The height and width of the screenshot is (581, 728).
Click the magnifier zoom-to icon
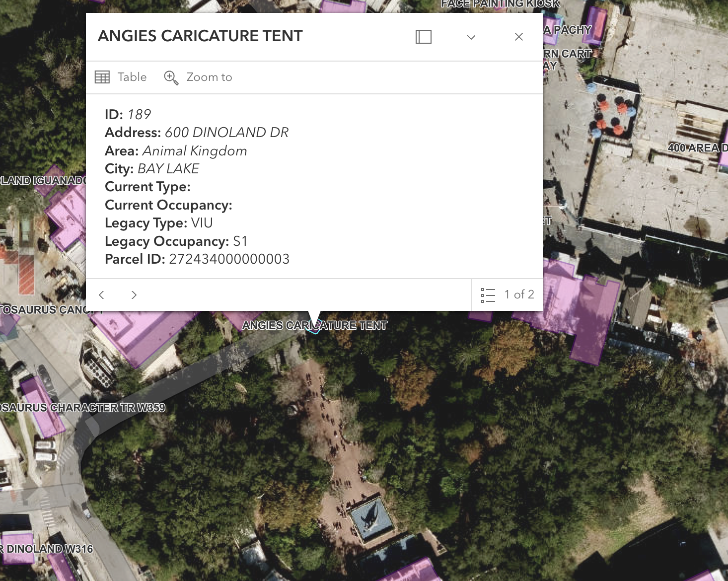coord(171,77)
